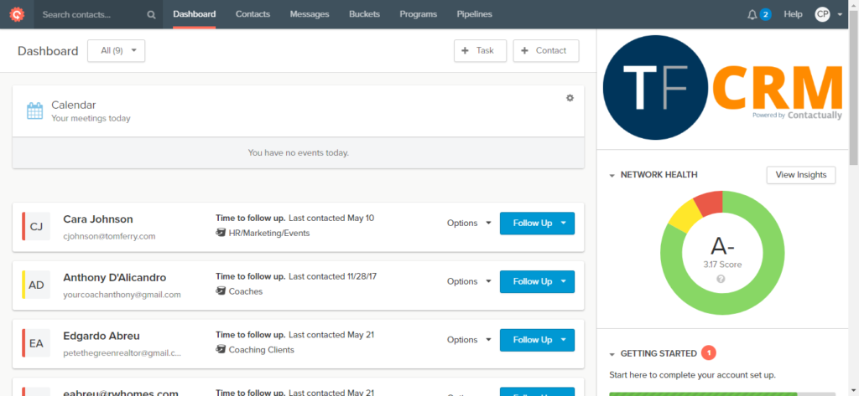
Task: Open the Buckets tab
Action: pos(364,14)
